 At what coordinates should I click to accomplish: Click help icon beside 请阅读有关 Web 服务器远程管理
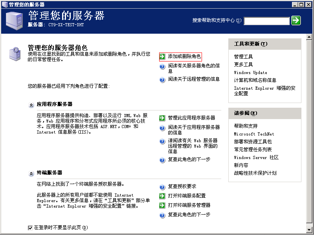[162, 141]
